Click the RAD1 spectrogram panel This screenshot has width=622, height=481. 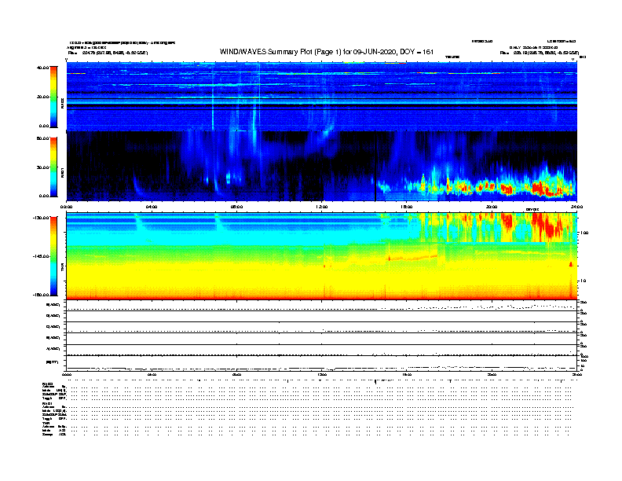322,166
